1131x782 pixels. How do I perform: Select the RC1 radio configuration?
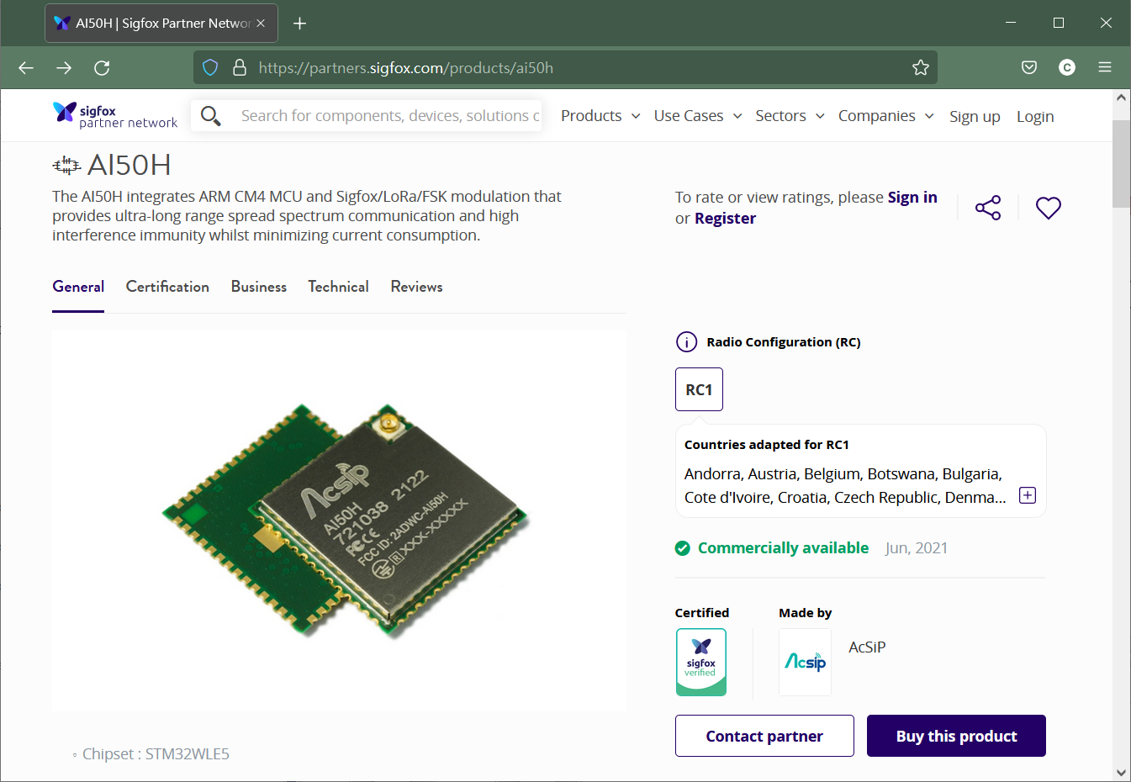click(699, 389)
